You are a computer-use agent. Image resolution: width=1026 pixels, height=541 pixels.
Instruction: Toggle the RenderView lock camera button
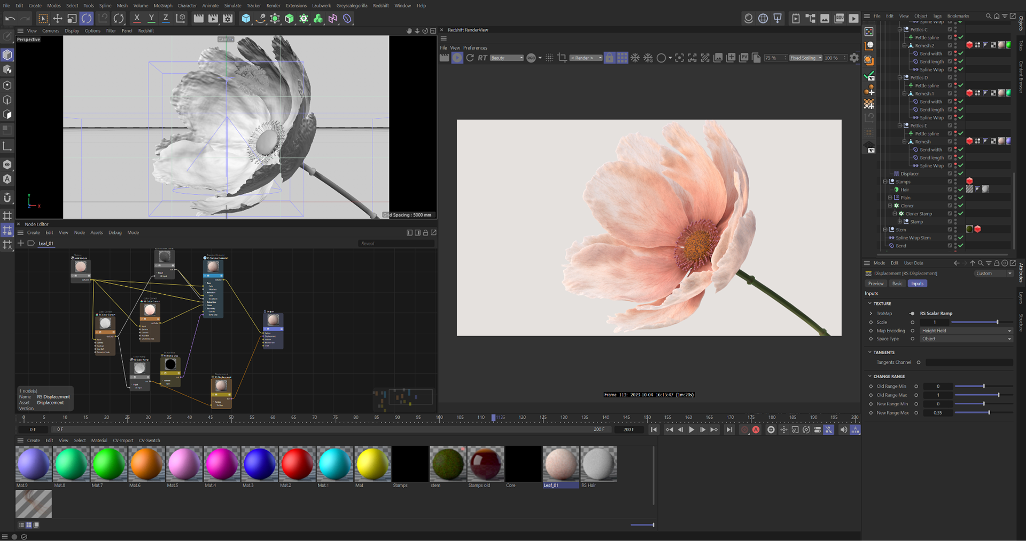click(x=609, y=58)
